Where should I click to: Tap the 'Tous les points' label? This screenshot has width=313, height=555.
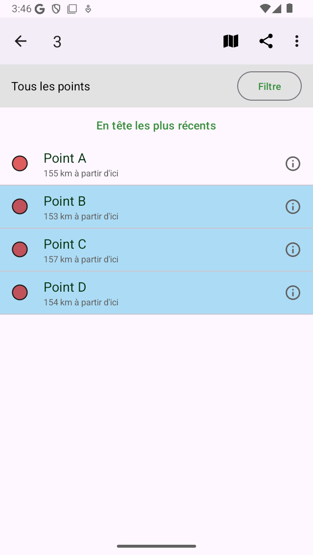pos(51,86)
